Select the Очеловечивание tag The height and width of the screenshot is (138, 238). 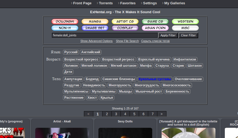pos(188,79)
